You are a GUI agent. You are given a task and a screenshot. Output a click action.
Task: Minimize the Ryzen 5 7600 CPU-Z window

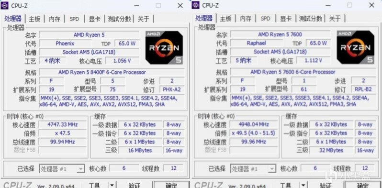point(328,5)
